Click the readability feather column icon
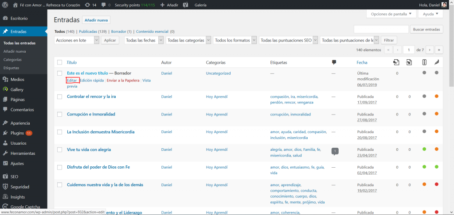Image resolution: width=454 pixels, height=215 pixels. (x=437, y=62)
